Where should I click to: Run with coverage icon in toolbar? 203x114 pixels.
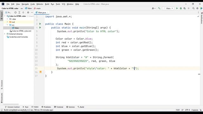click(185, 8)
